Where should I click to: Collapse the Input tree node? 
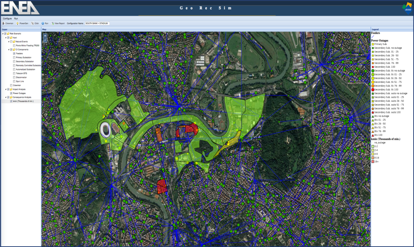(x=6, y=38)
